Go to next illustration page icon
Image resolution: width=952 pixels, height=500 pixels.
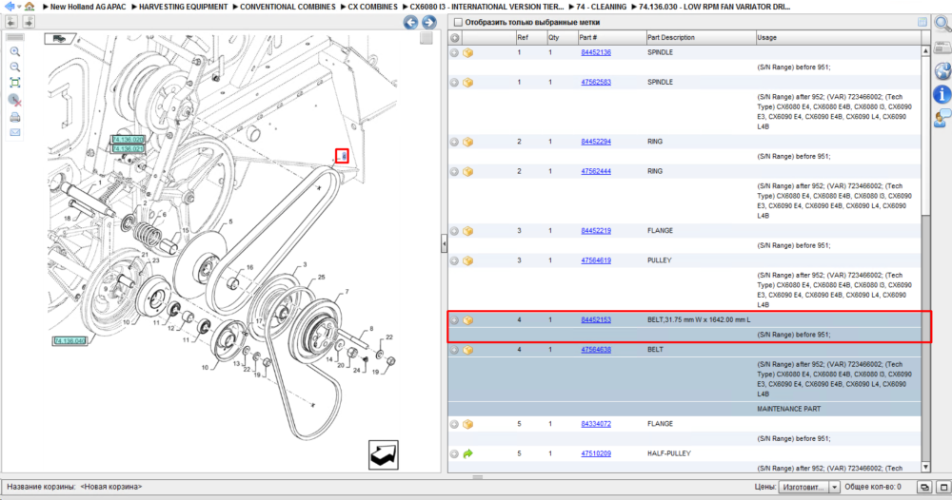point(29,22)
